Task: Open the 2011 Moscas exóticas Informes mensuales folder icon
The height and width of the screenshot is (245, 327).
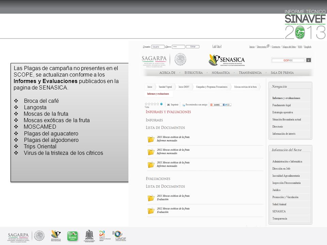Action: [151, 165]
